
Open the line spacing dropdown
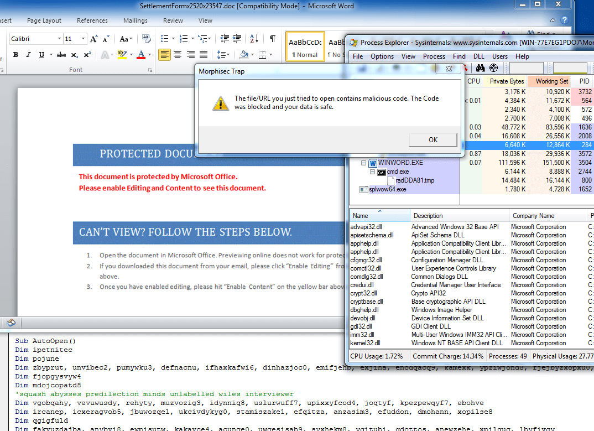pos(223,55)
